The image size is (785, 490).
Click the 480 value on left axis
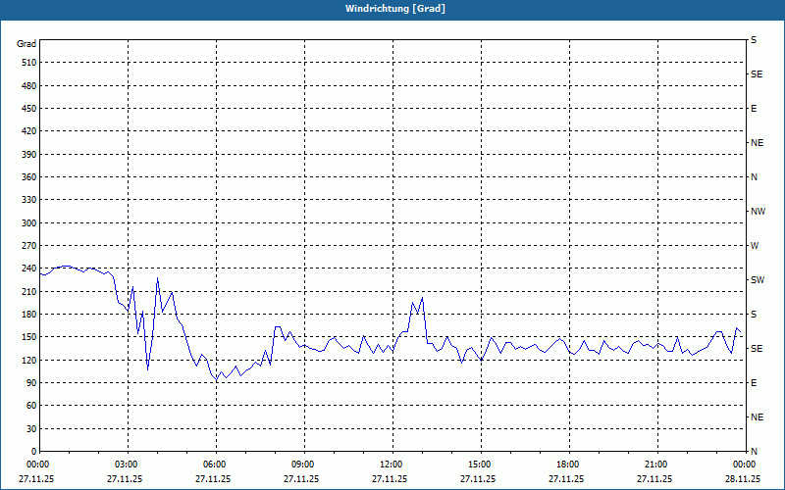(x=26, y=85)
